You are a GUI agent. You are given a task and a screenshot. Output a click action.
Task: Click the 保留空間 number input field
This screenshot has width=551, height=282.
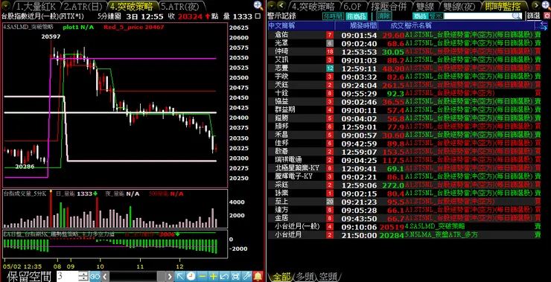point(68,276)
